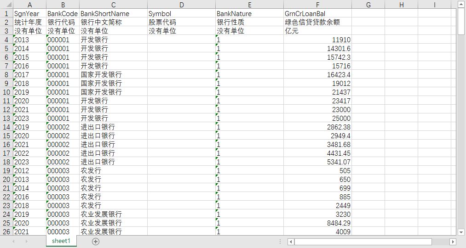Click cell containing SgnYear
The width and height of the screenshot is (466, 248).
point(30,13)
